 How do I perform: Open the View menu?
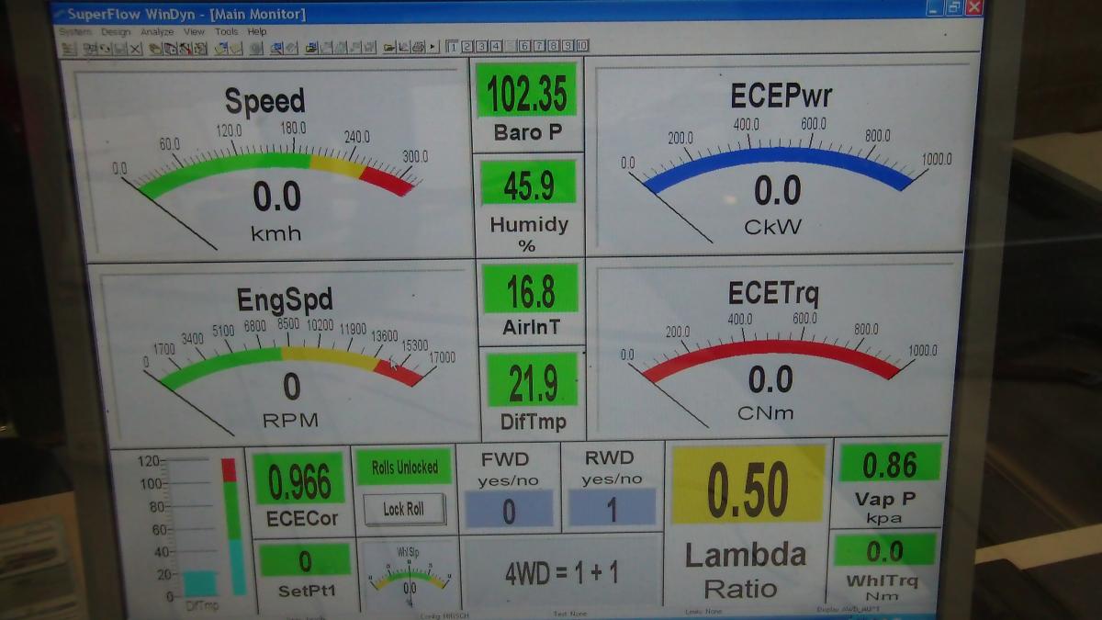pyautogui.click(x=194, y=32)
